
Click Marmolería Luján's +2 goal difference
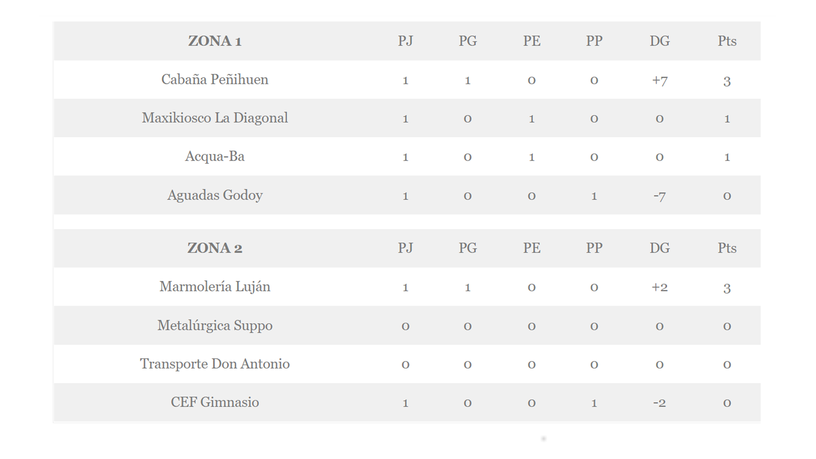pyautogui.click(x=659, y=287)
